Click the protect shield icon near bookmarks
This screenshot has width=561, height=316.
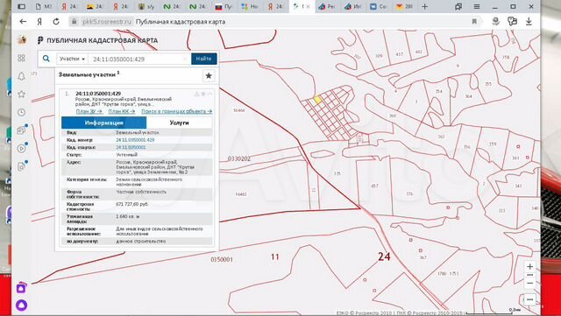coord(495,22)
